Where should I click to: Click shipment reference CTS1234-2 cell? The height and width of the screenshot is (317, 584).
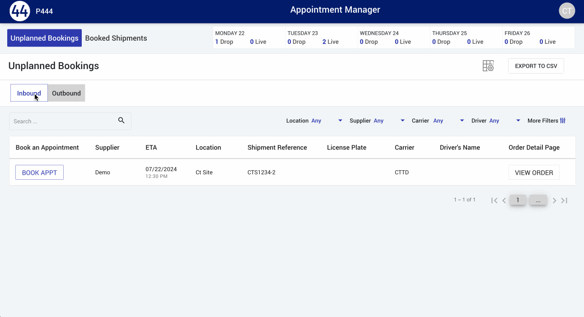262,172
